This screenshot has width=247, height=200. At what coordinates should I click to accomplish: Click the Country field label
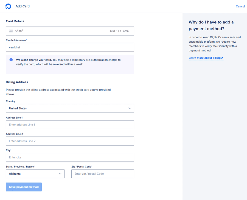[10, 101]
